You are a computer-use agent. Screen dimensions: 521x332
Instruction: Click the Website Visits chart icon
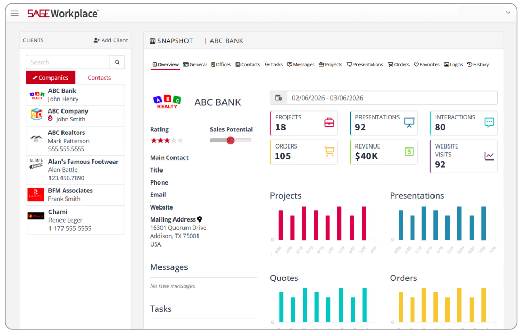pyautogui.click(x=488, y=156)
